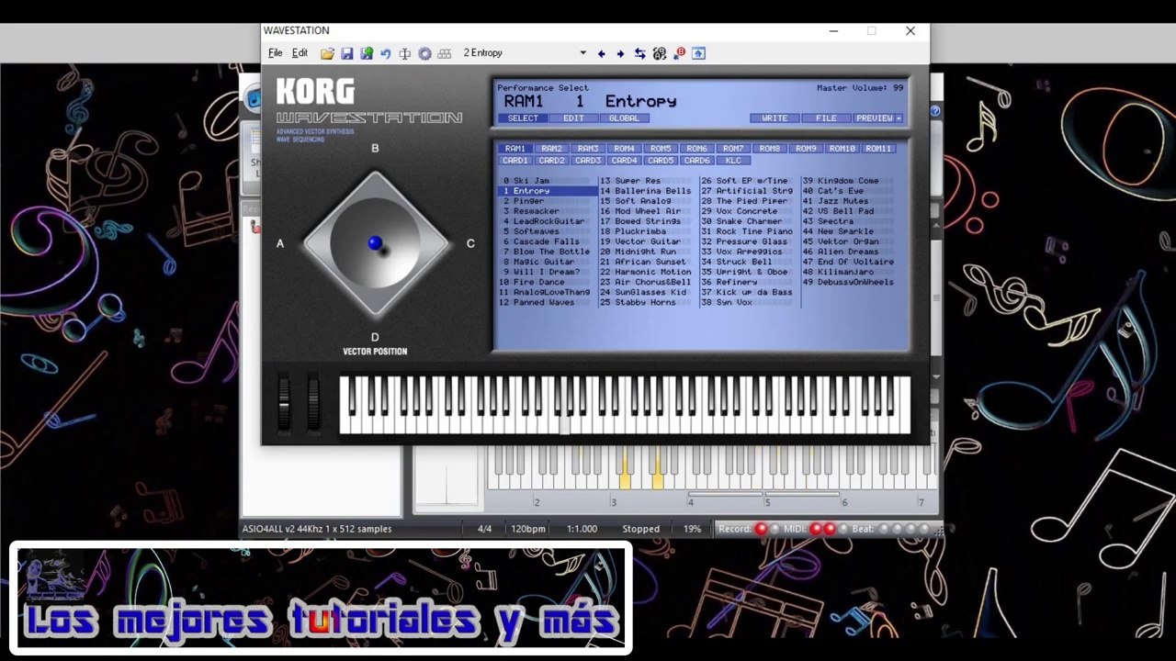
Task: Choose the ROM9 bank tab
Action: click(x=806, y=149)
